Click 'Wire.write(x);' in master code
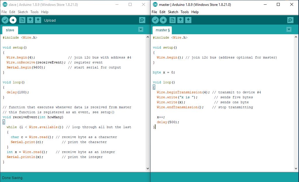This screenshot has height=182, width=299. click(x=171, y=102)
